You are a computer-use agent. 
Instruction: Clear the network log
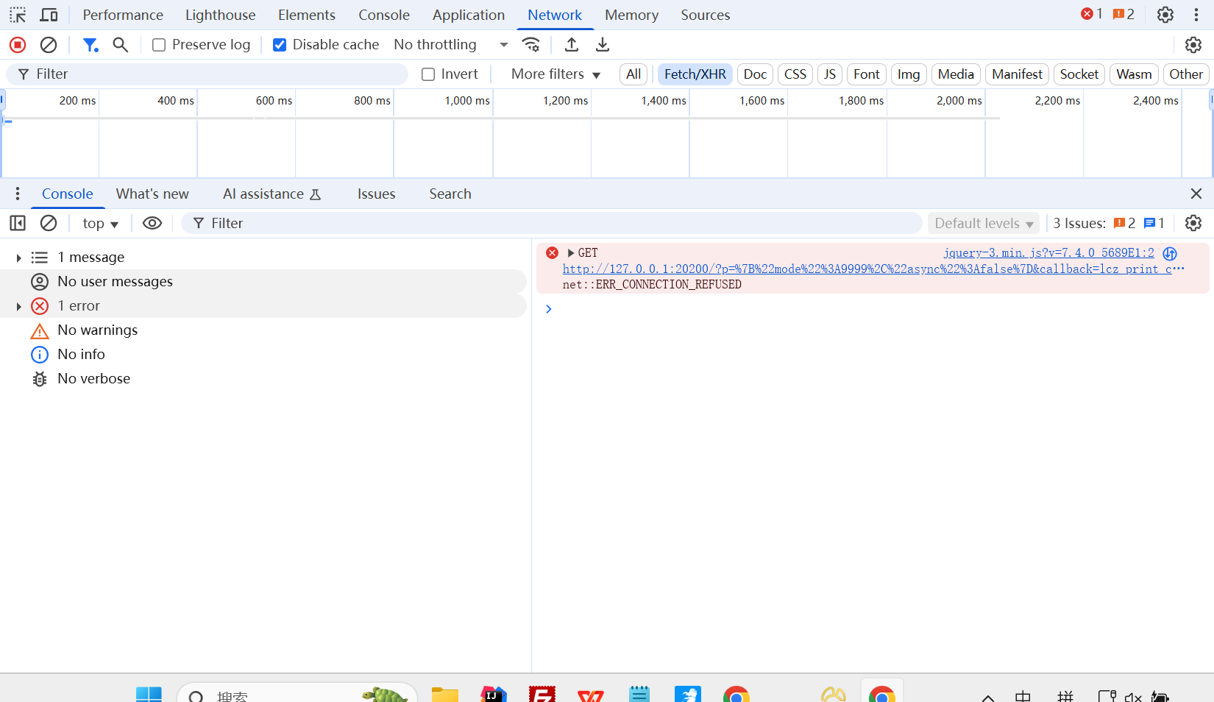(49, 45)
